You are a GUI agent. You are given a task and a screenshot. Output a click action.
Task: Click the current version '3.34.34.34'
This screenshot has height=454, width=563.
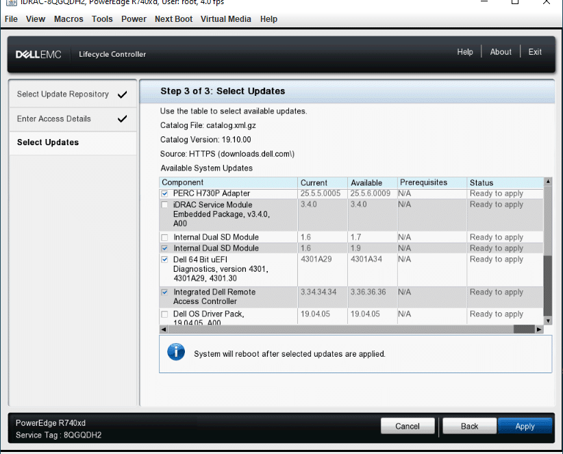(x=318, y=292)
